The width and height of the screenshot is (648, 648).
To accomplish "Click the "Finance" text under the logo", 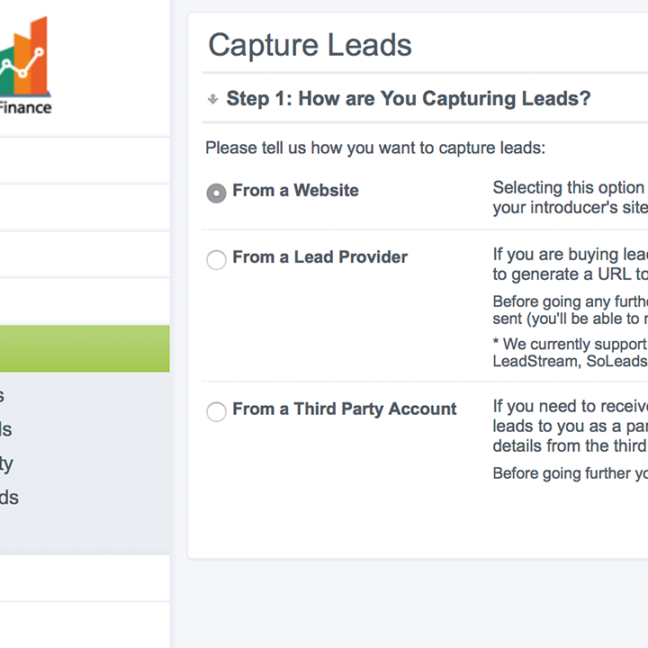I will (x=25, y=107).
